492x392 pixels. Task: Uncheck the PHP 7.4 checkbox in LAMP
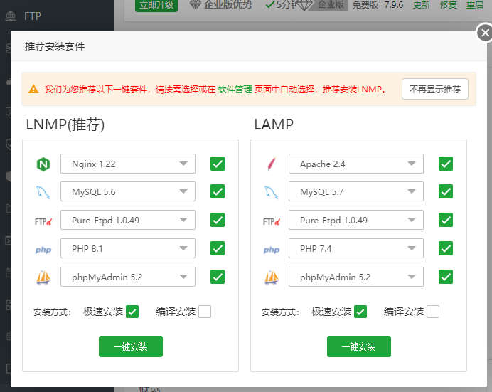(x=446, y=248)
